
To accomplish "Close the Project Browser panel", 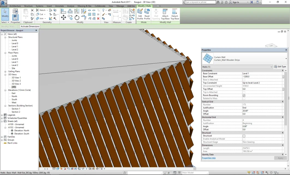I will pyautogui.click(x=36, y=30).
